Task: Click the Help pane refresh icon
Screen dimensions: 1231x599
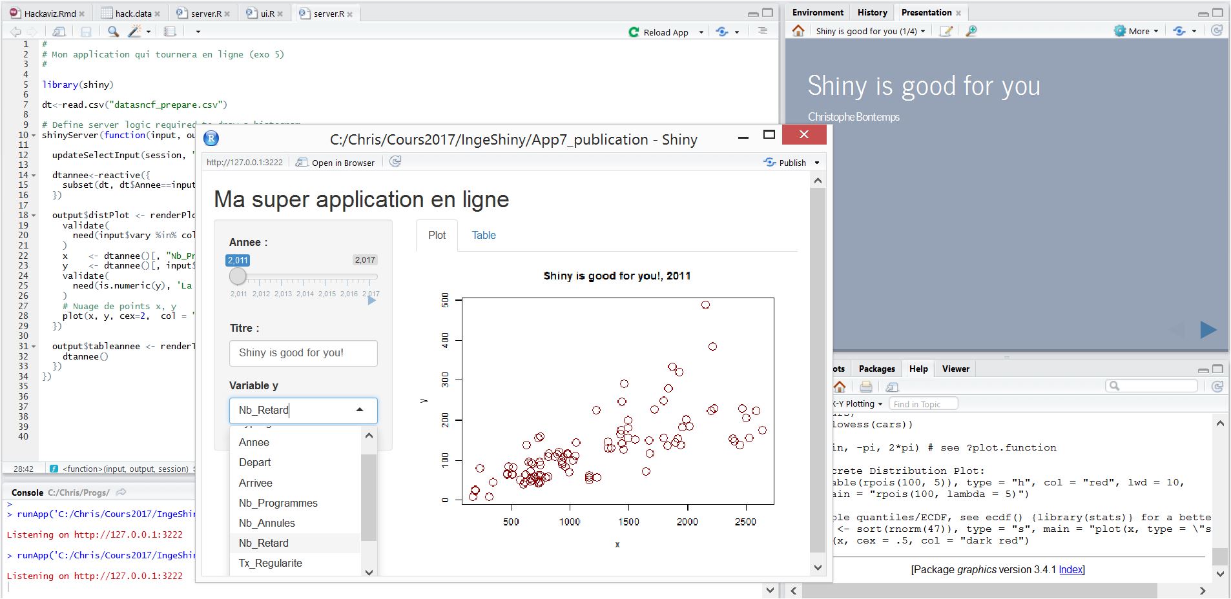Action: (1217, 386)
